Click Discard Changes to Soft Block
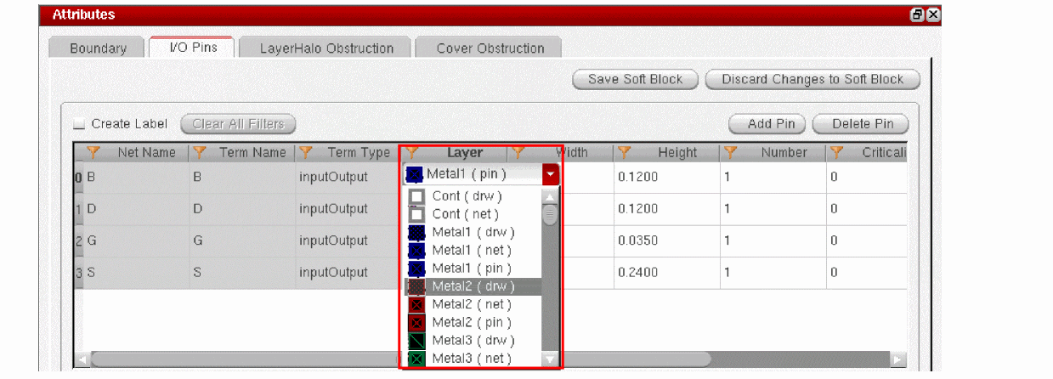This screenshot has height=379, width=1053. click(x=812, y=79)
